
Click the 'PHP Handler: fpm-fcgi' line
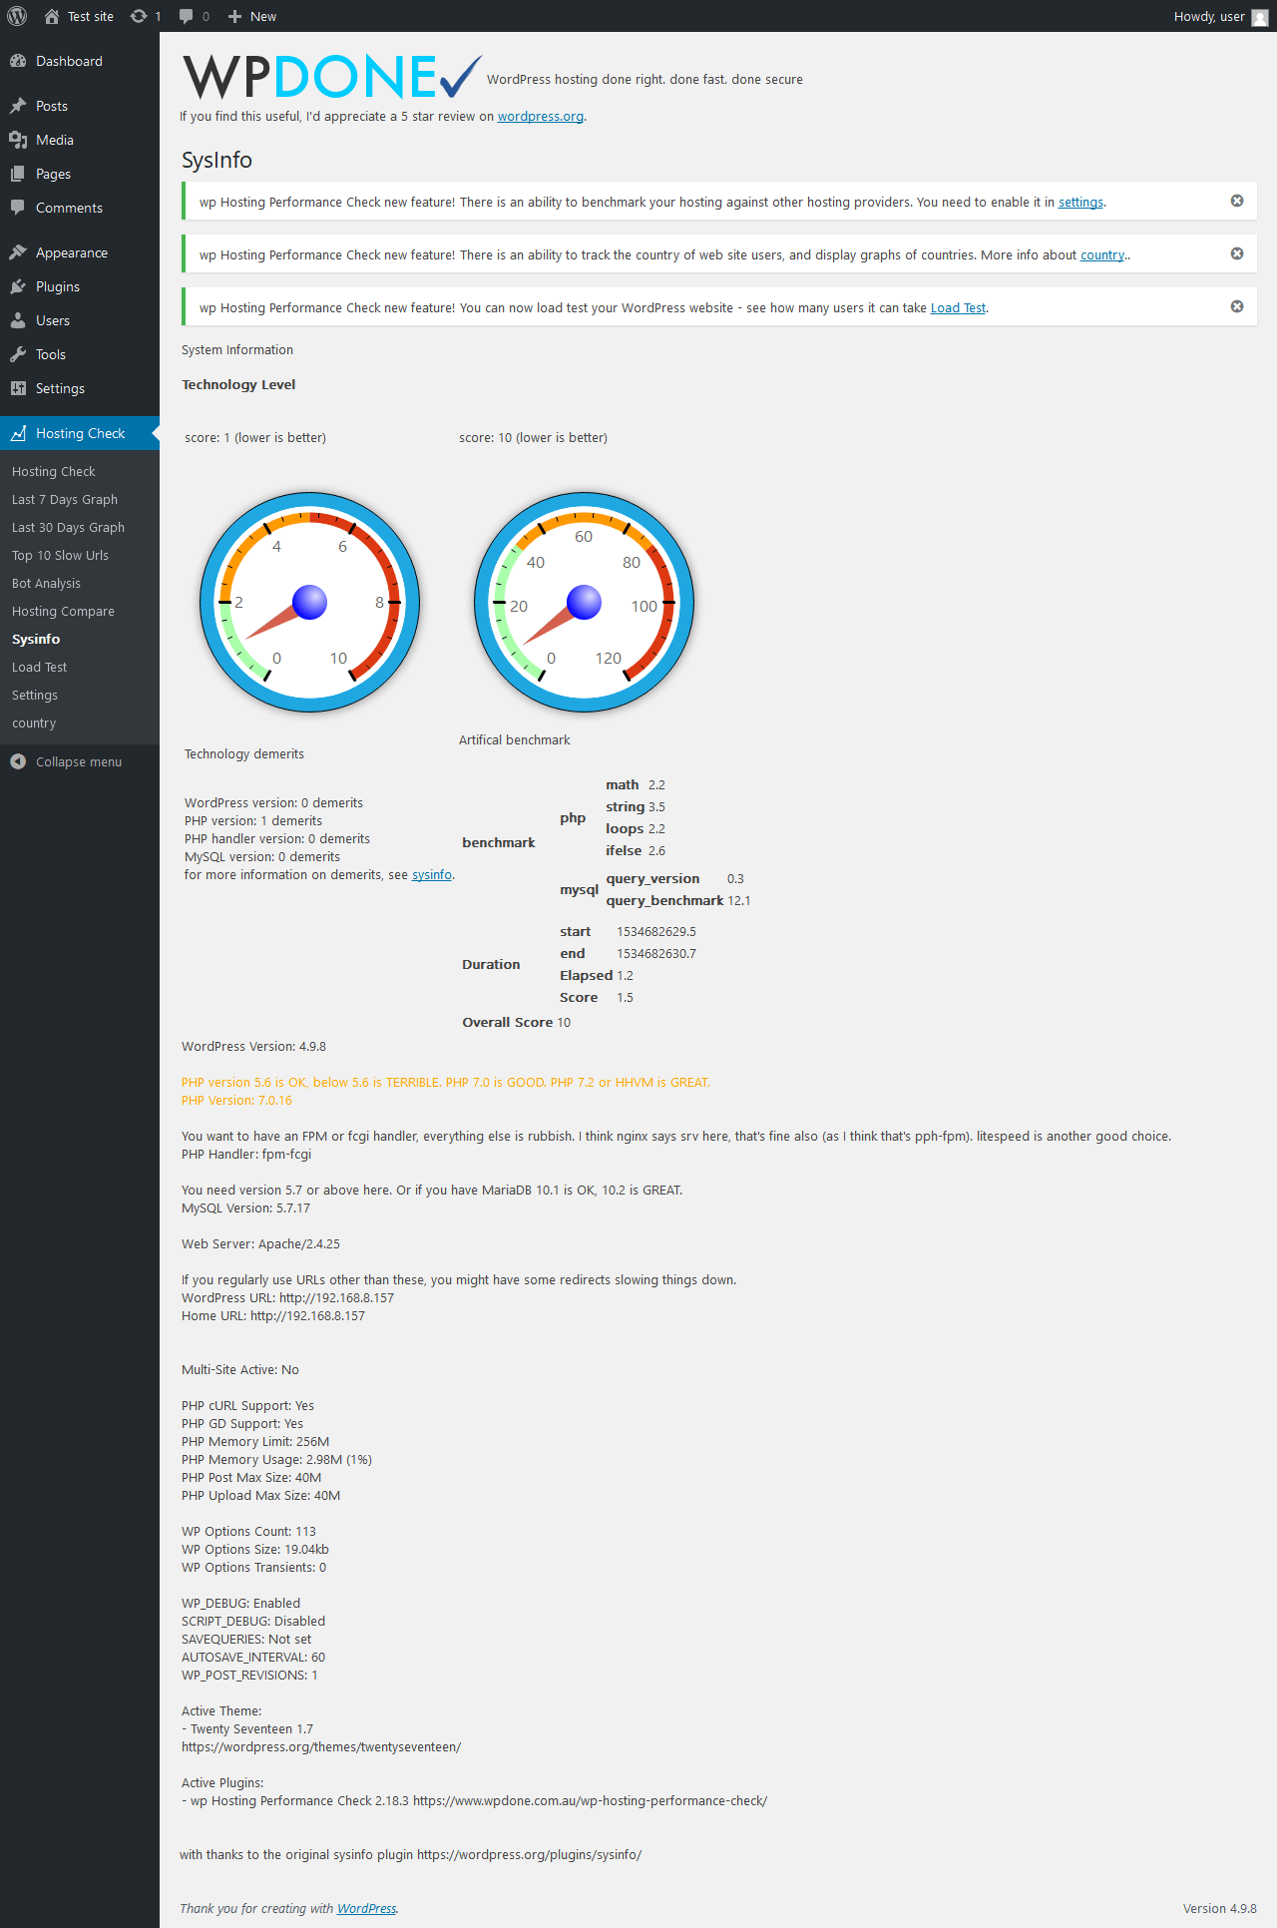click(x=246, y=1154)
